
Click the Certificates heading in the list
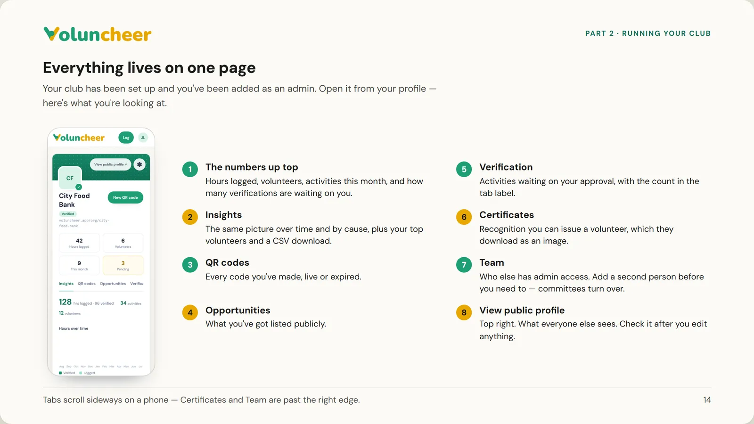click(507, 215)
